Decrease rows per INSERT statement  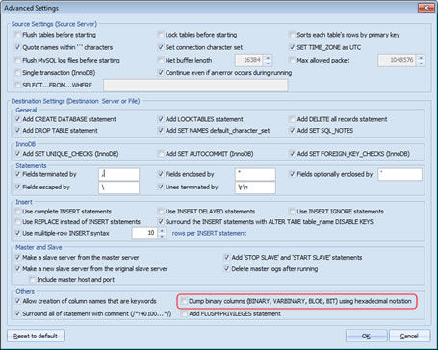tap(162, 236)
